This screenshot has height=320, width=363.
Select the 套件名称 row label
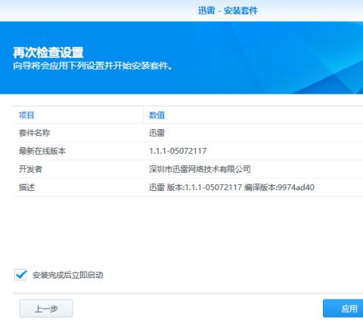coord(35,133)
